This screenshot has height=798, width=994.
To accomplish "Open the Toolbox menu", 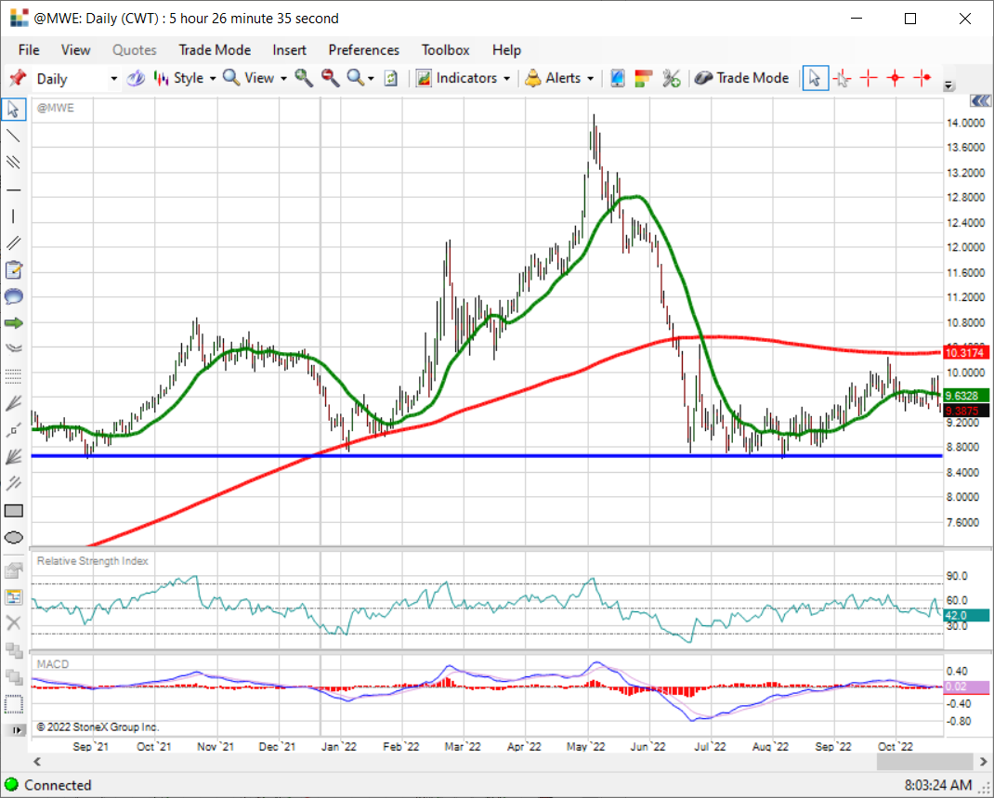I will 446,49.
